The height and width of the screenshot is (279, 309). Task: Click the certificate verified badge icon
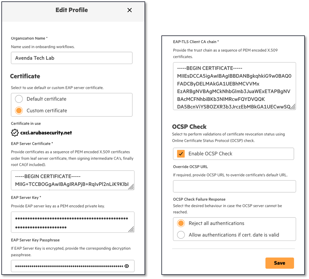pos(15,133)
